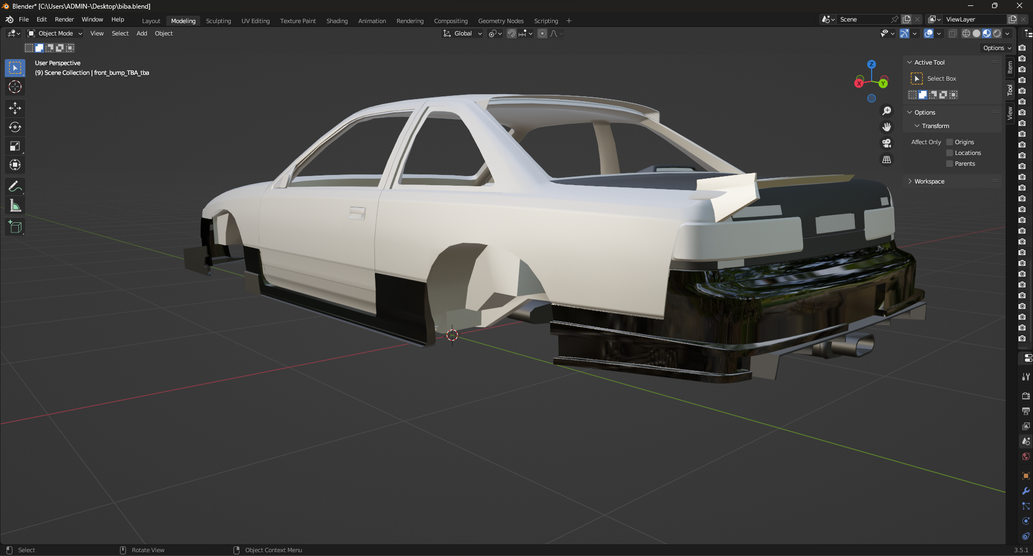The image size is (1033, 556).
Task: Select the Add Cube tool
Action: pos(15,227)
